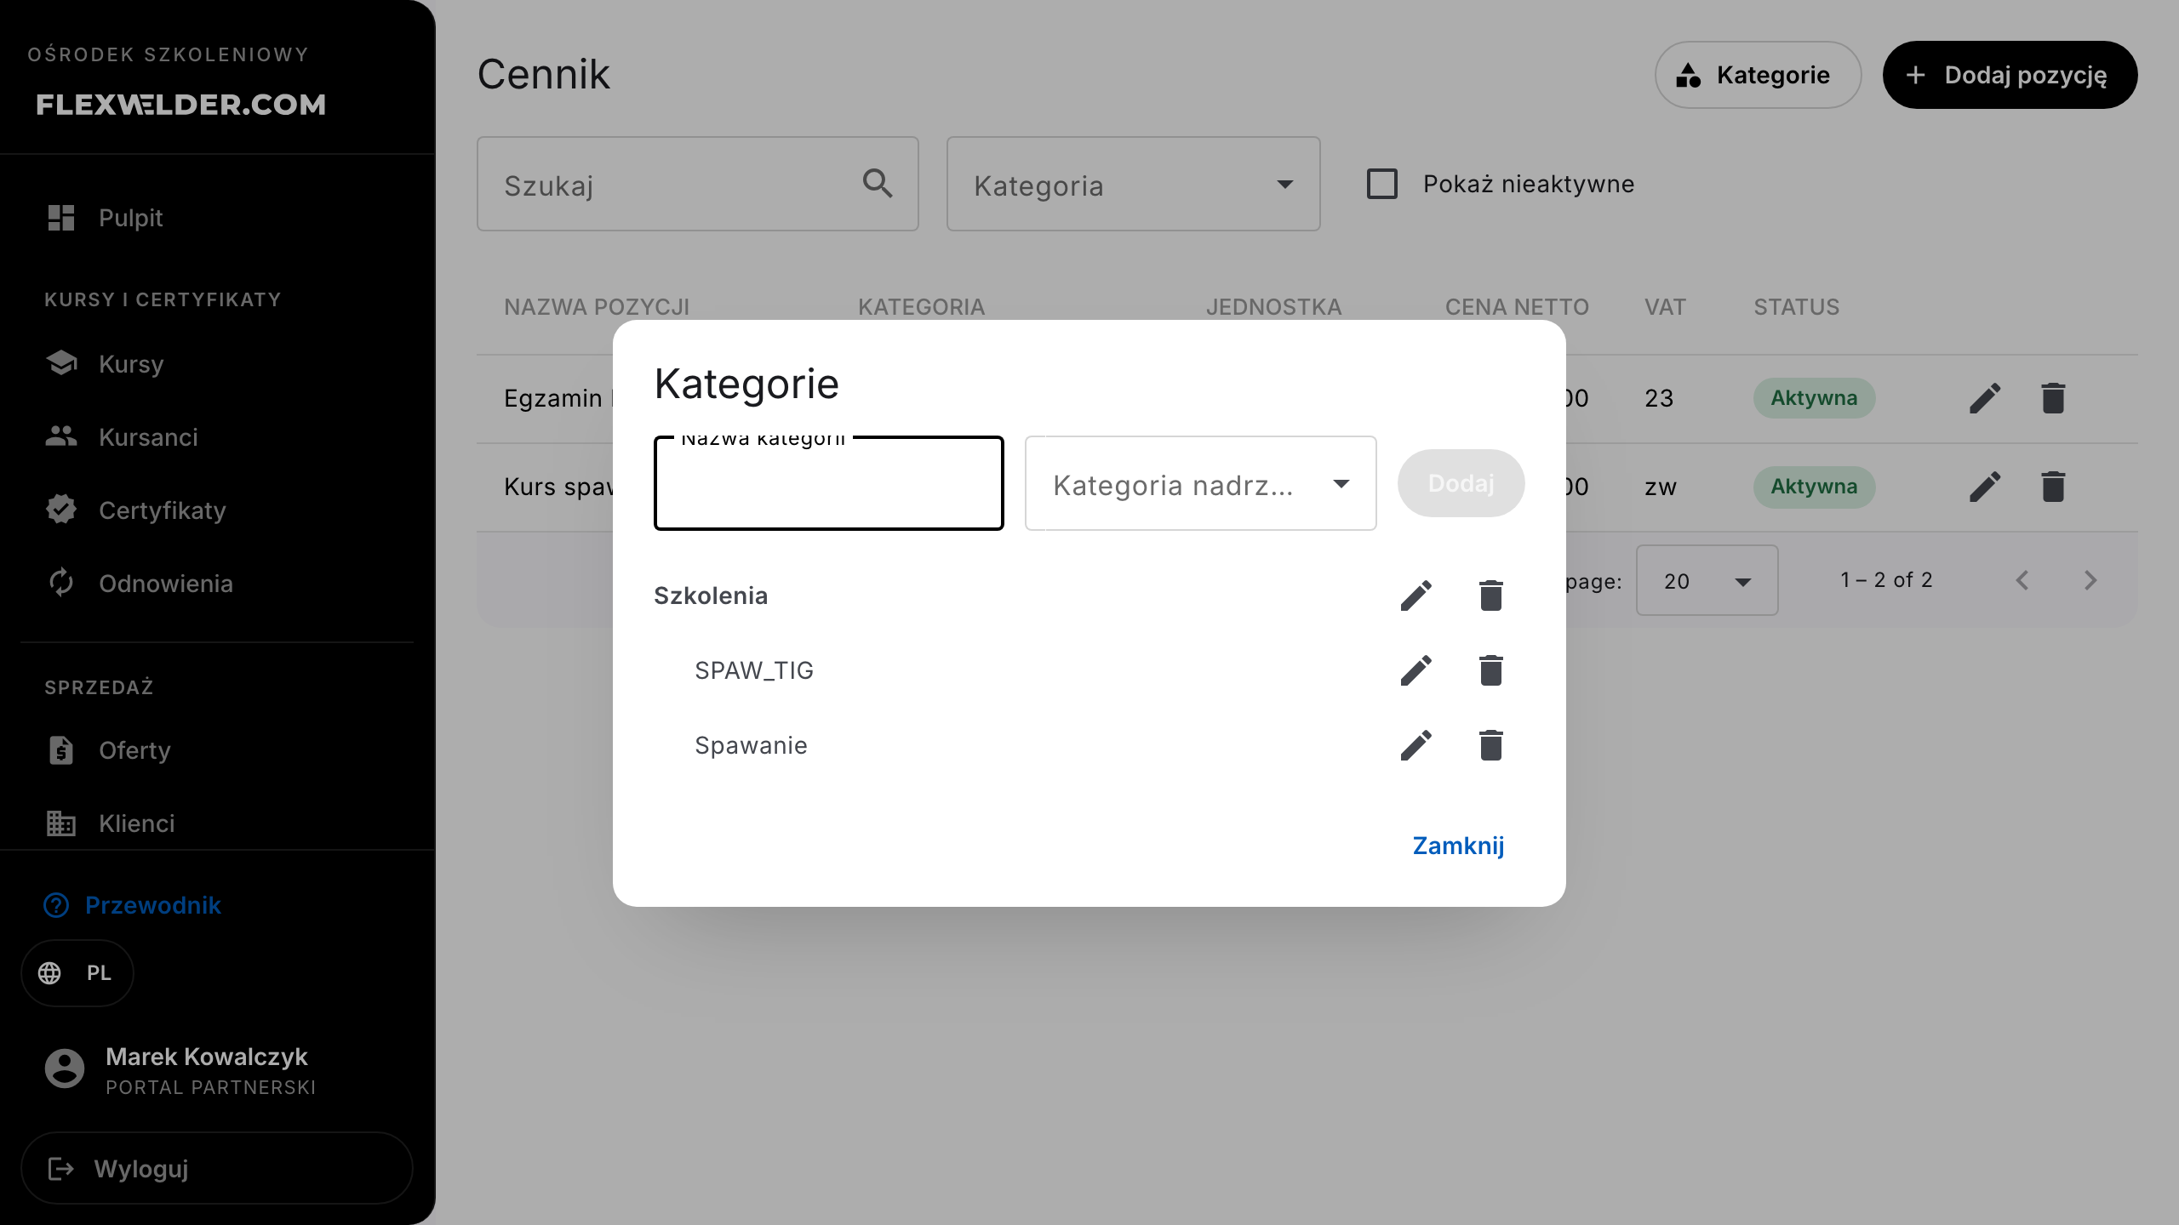This screenshot has height=1225, width=2179.
Task: Delete the Egzamin price list row
Action: click(2053, 398)
